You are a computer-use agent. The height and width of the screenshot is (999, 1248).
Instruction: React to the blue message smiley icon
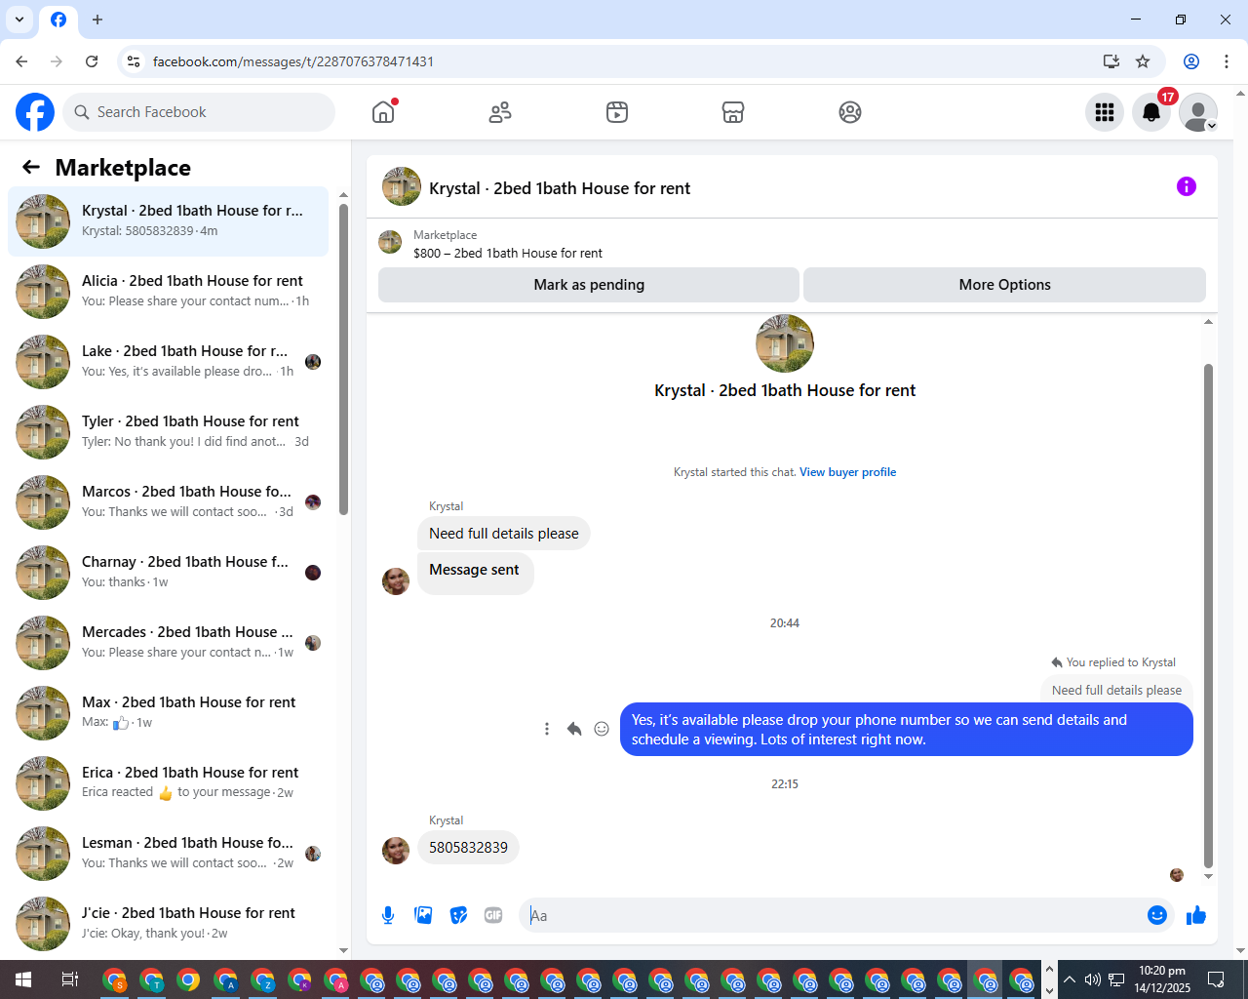tap(602, 729)
